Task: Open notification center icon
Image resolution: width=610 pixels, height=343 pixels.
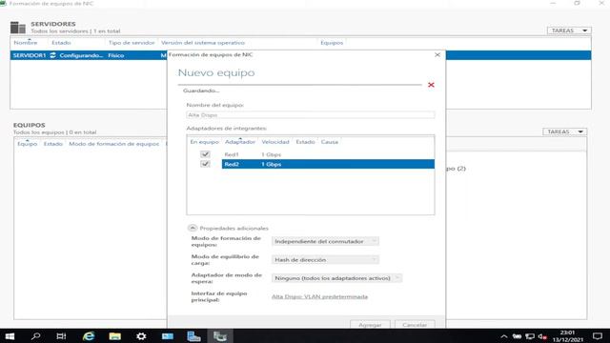Action: click(x=598, y=336)
